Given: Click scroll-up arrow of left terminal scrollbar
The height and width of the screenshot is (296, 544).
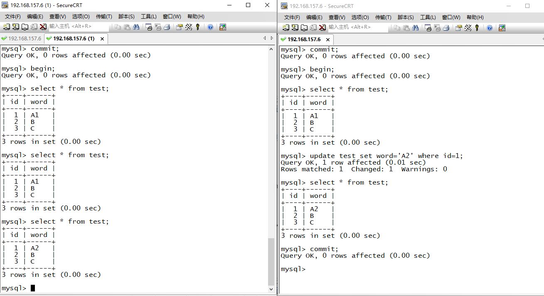Looking at the screenshot, I should point(271,49).
